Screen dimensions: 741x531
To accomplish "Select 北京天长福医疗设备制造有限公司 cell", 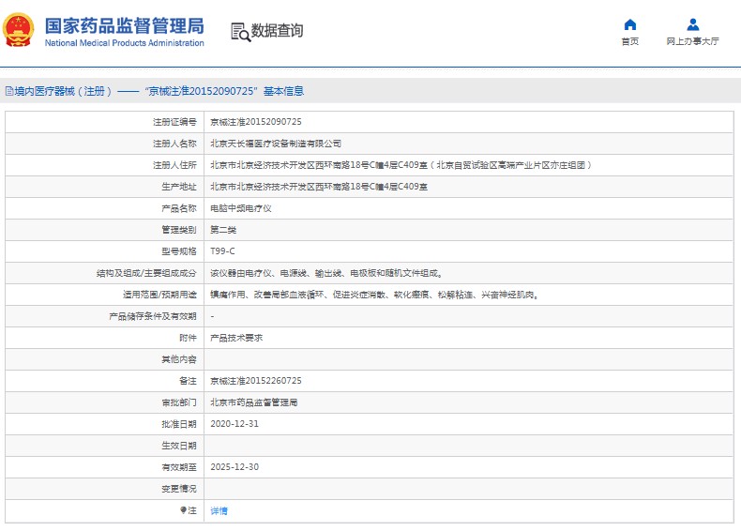I will pyautogui.click(x=276, y=144).
